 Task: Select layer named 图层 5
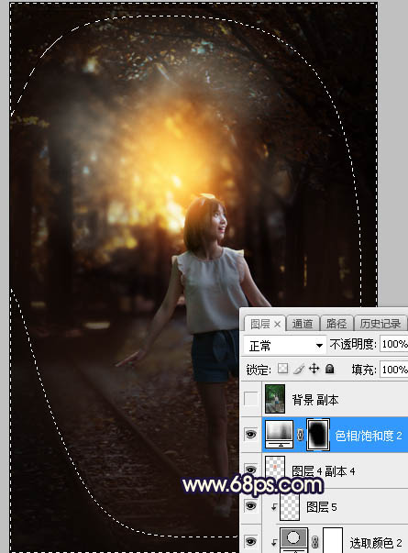coord(321,507)
